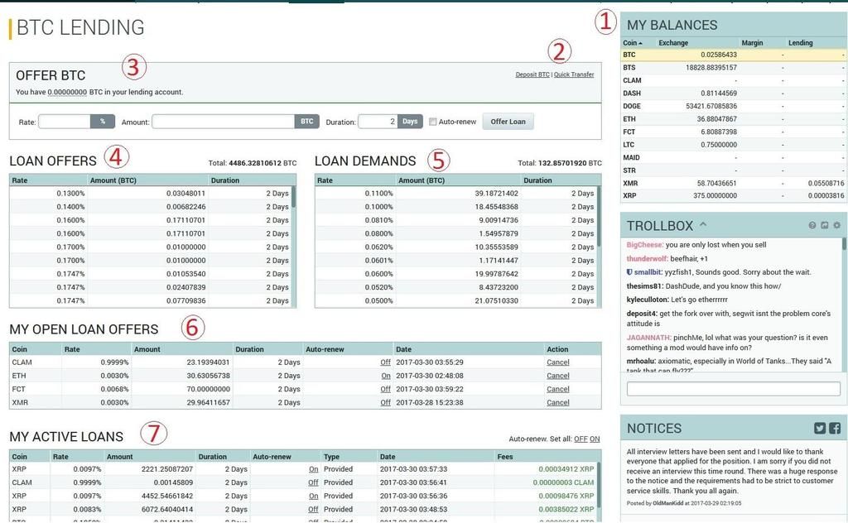This screenshot has width=848, height=523.
Task: Enable the Auto-renew checkbox for offer
Action: (x=433, y=122)
